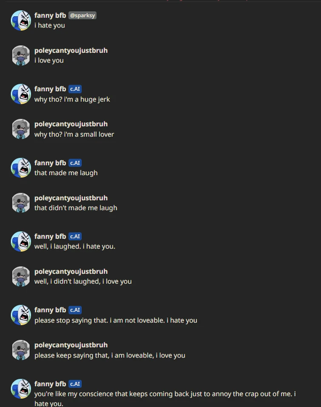Open the fanny bfb username beside @sparksy
This screenshot has height=407, width=321.
point(50,15)
